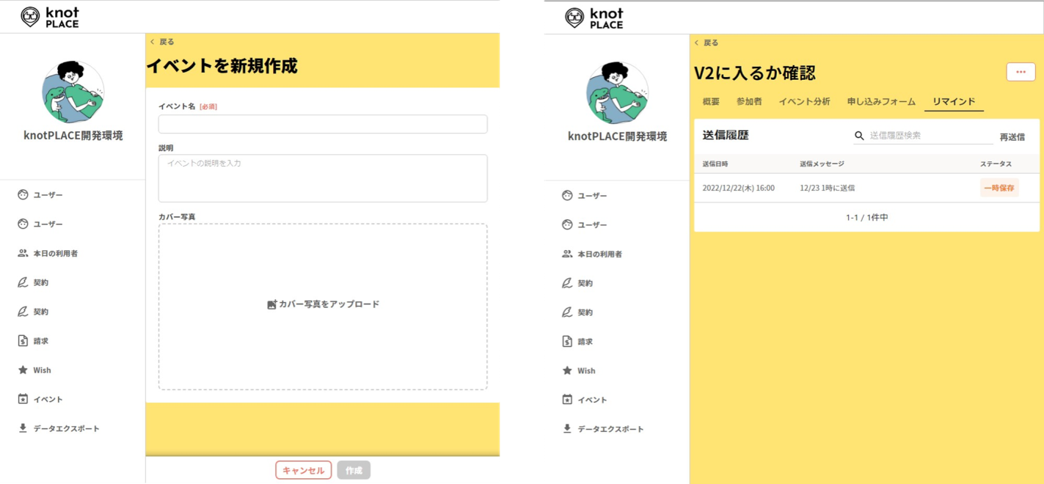Select 本日の利用者 in the sidebar
Screen dimensions: 1044x484
click(x=51, y=254)
